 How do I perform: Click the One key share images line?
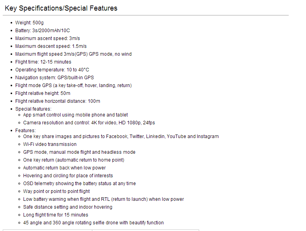[x=121, y=136]
